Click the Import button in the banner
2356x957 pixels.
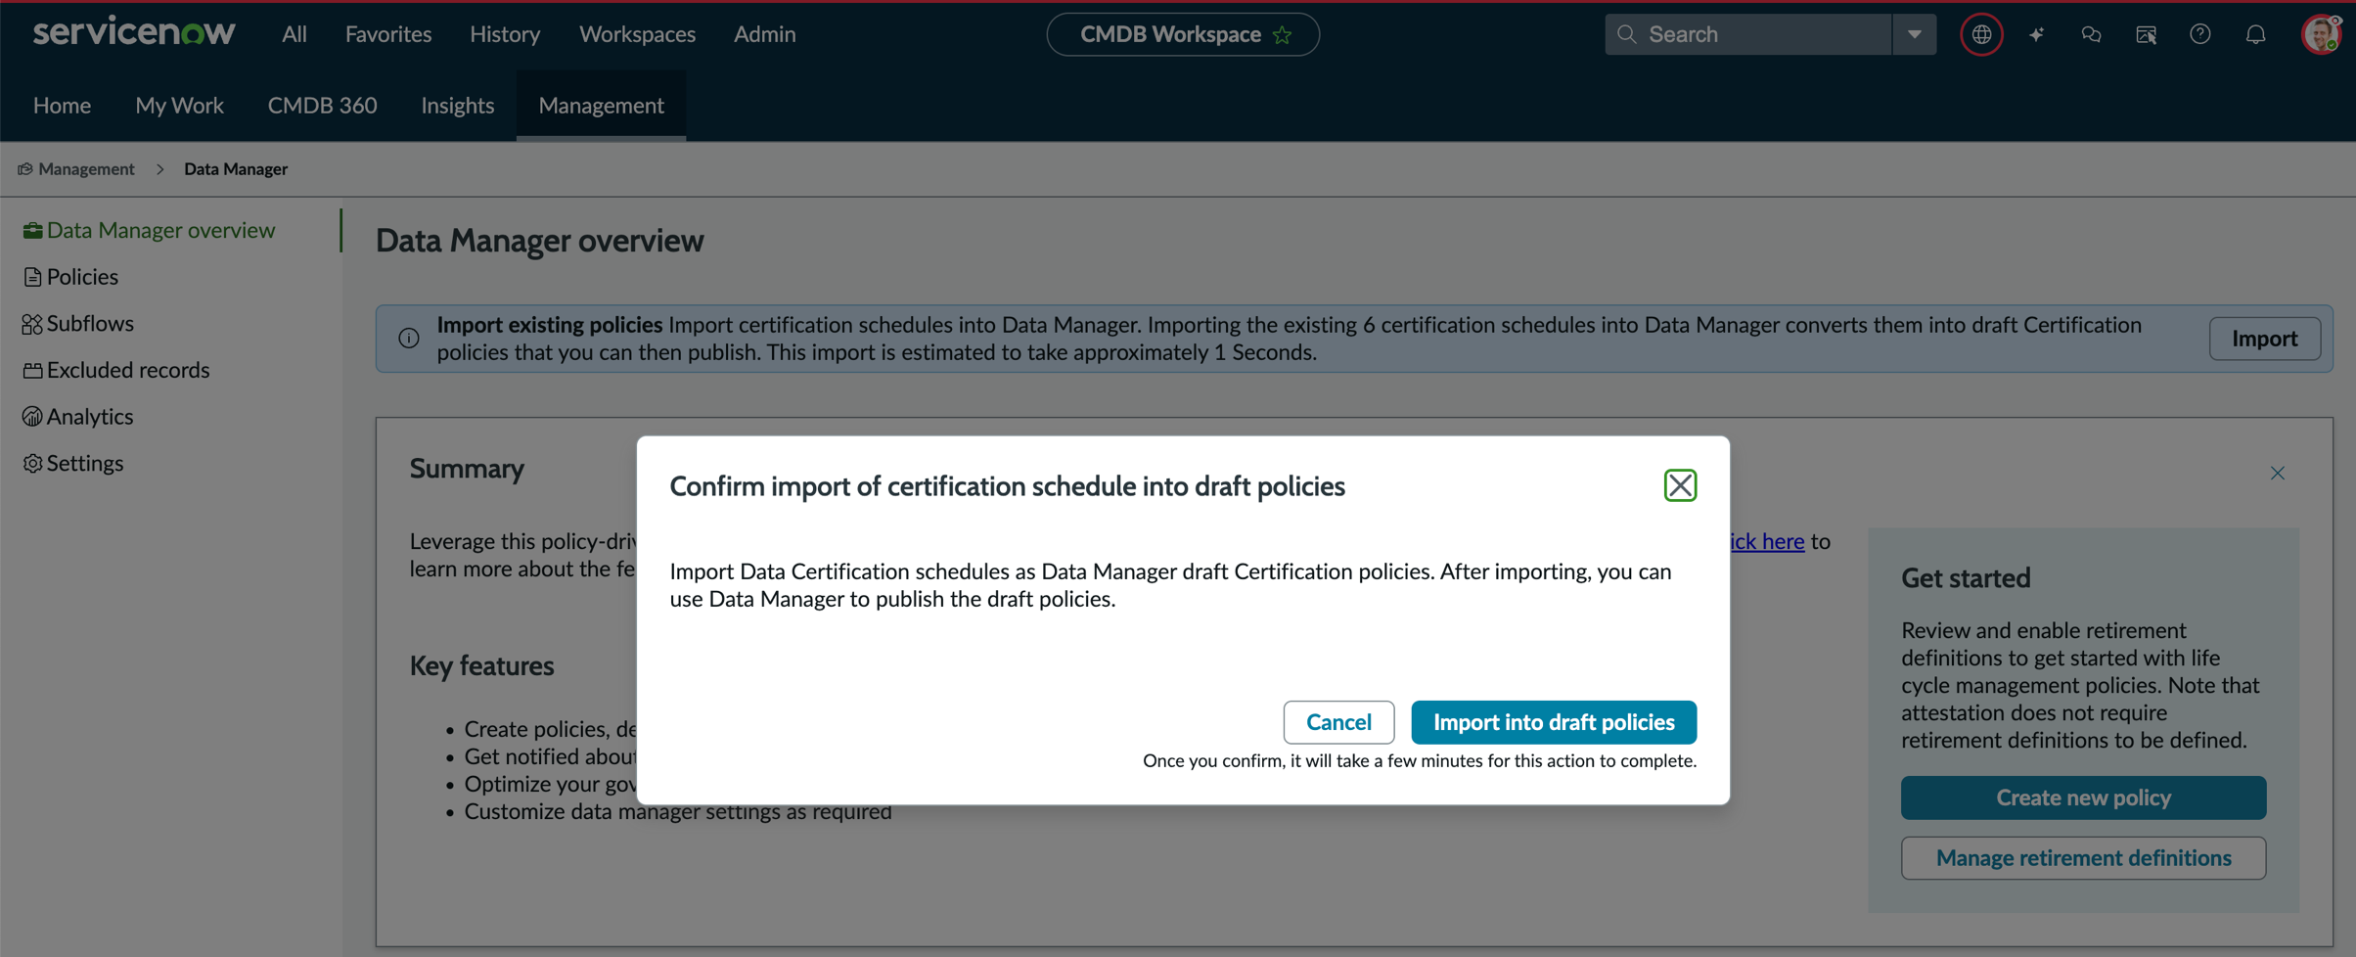pos(2264,339)
